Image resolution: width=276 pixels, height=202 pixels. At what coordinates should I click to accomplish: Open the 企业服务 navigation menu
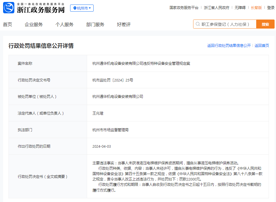pos(34,25)
